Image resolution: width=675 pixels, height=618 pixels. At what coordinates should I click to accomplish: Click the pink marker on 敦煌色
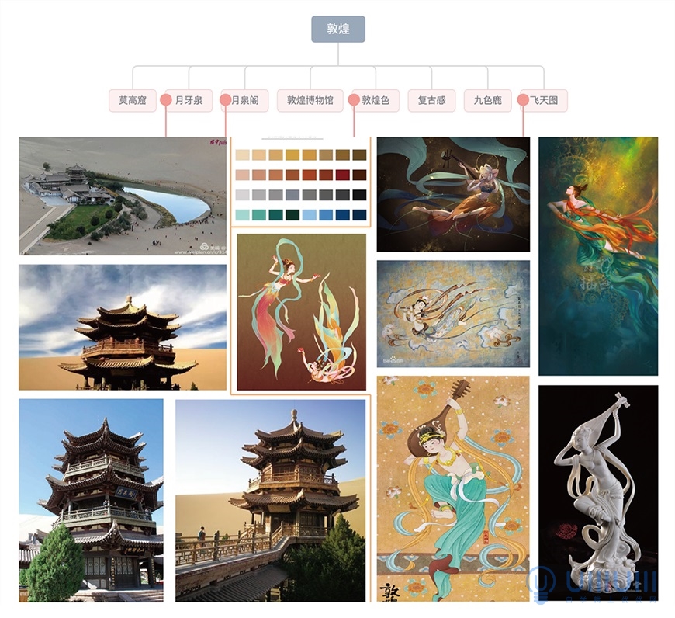tap(354, 100)
